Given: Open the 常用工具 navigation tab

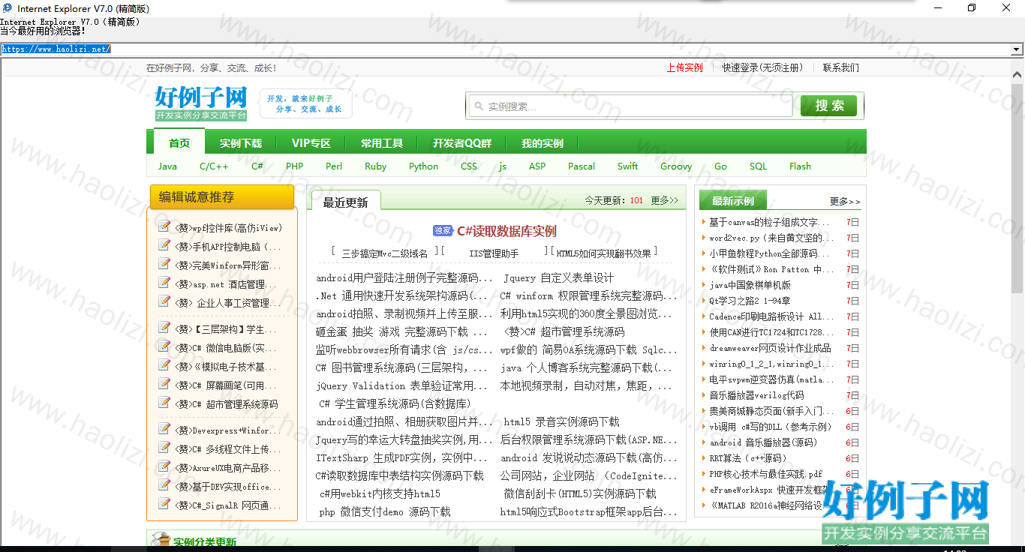Looking at the screenshot, I should pyautogui.click(x=382, y=143).
